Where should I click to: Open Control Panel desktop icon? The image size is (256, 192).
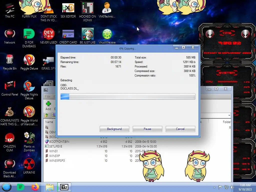click(10, 88)
